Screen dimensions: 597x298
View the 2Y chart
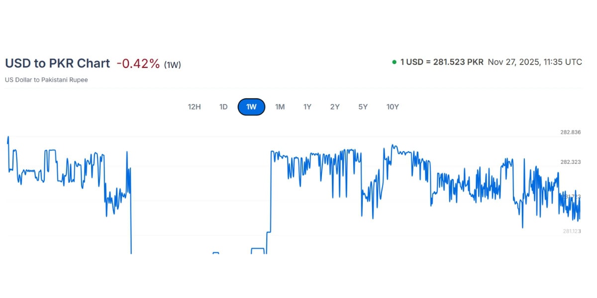point(334,107)
